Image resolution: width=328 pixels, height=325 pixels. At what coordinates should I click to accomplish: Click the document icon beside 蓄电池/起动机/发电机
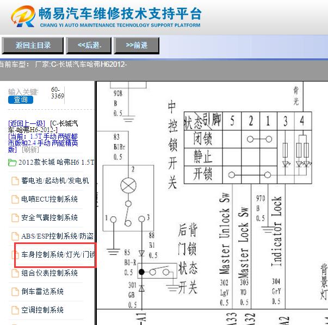(15, 181)
